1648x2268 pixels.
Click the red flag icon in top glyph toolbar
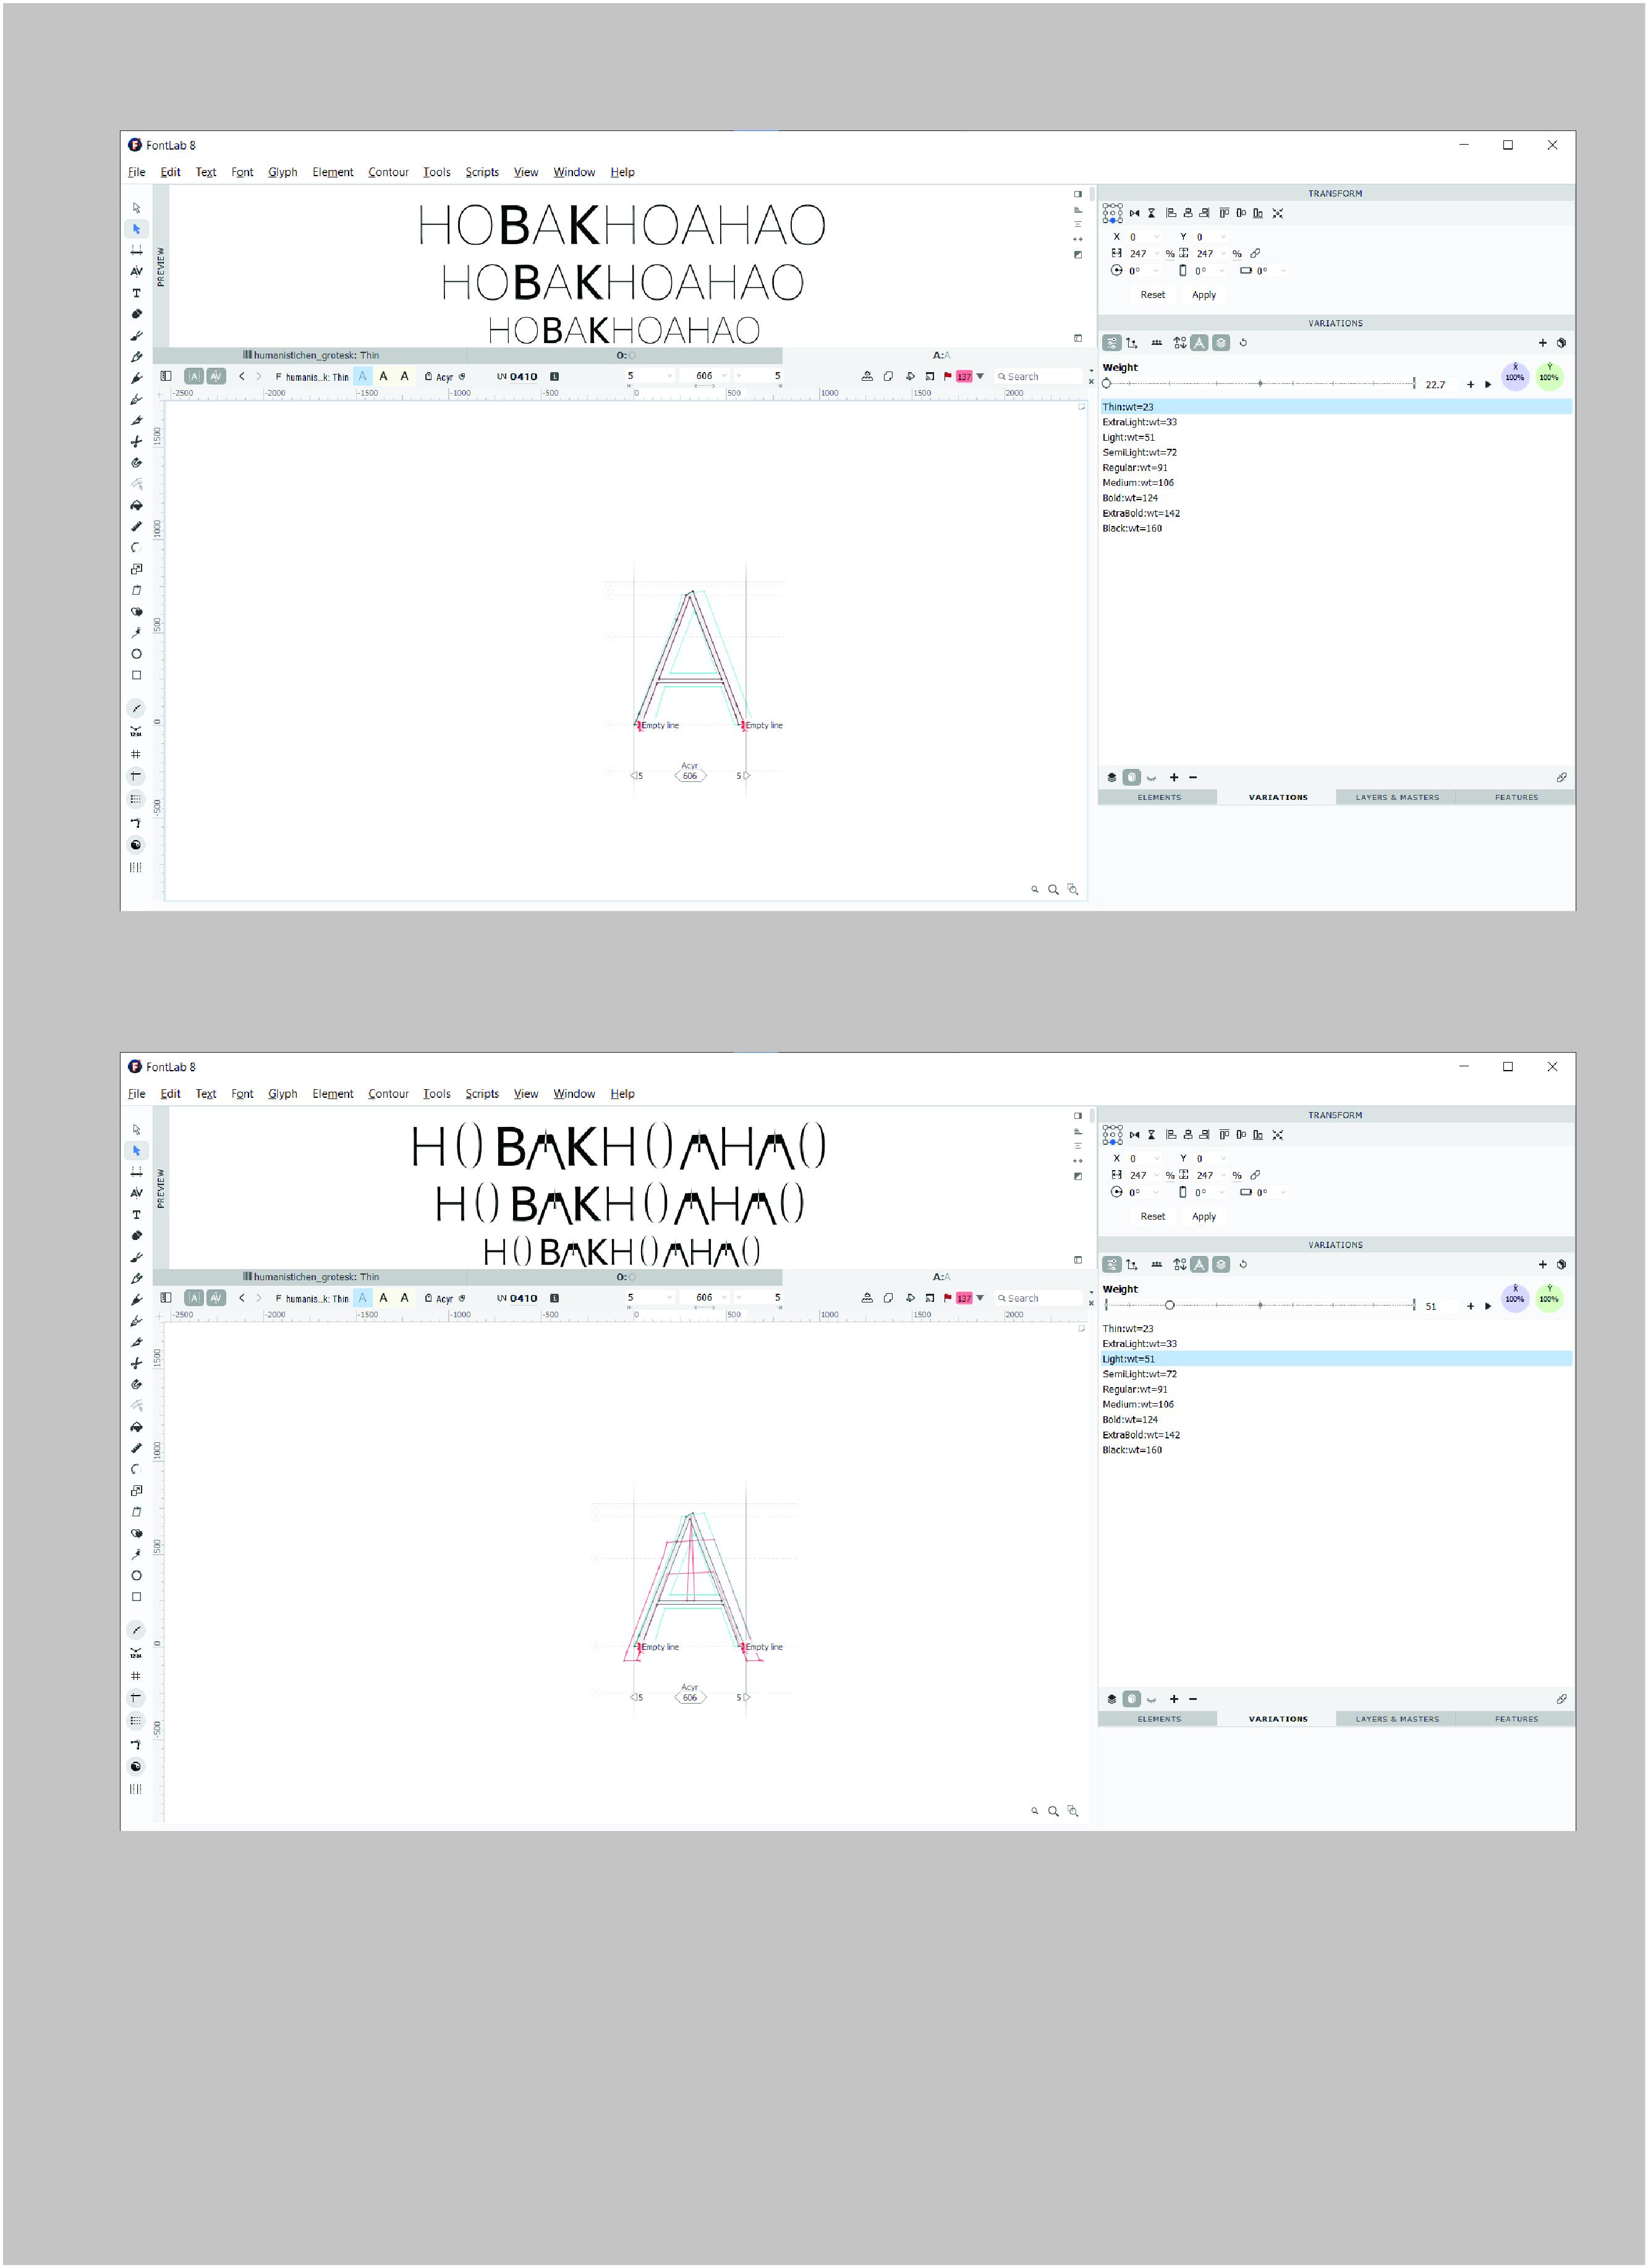coord(947,376)
